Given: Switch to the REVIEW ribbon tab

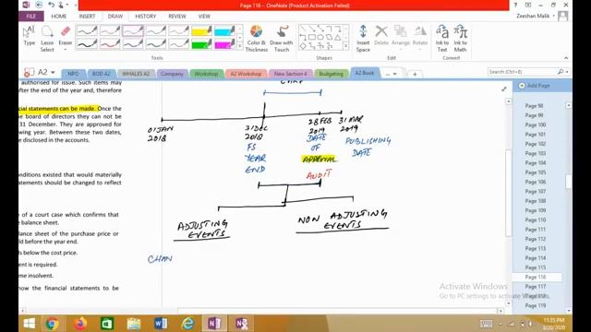Looking at the screenshot, I should [x=177, y=17].
